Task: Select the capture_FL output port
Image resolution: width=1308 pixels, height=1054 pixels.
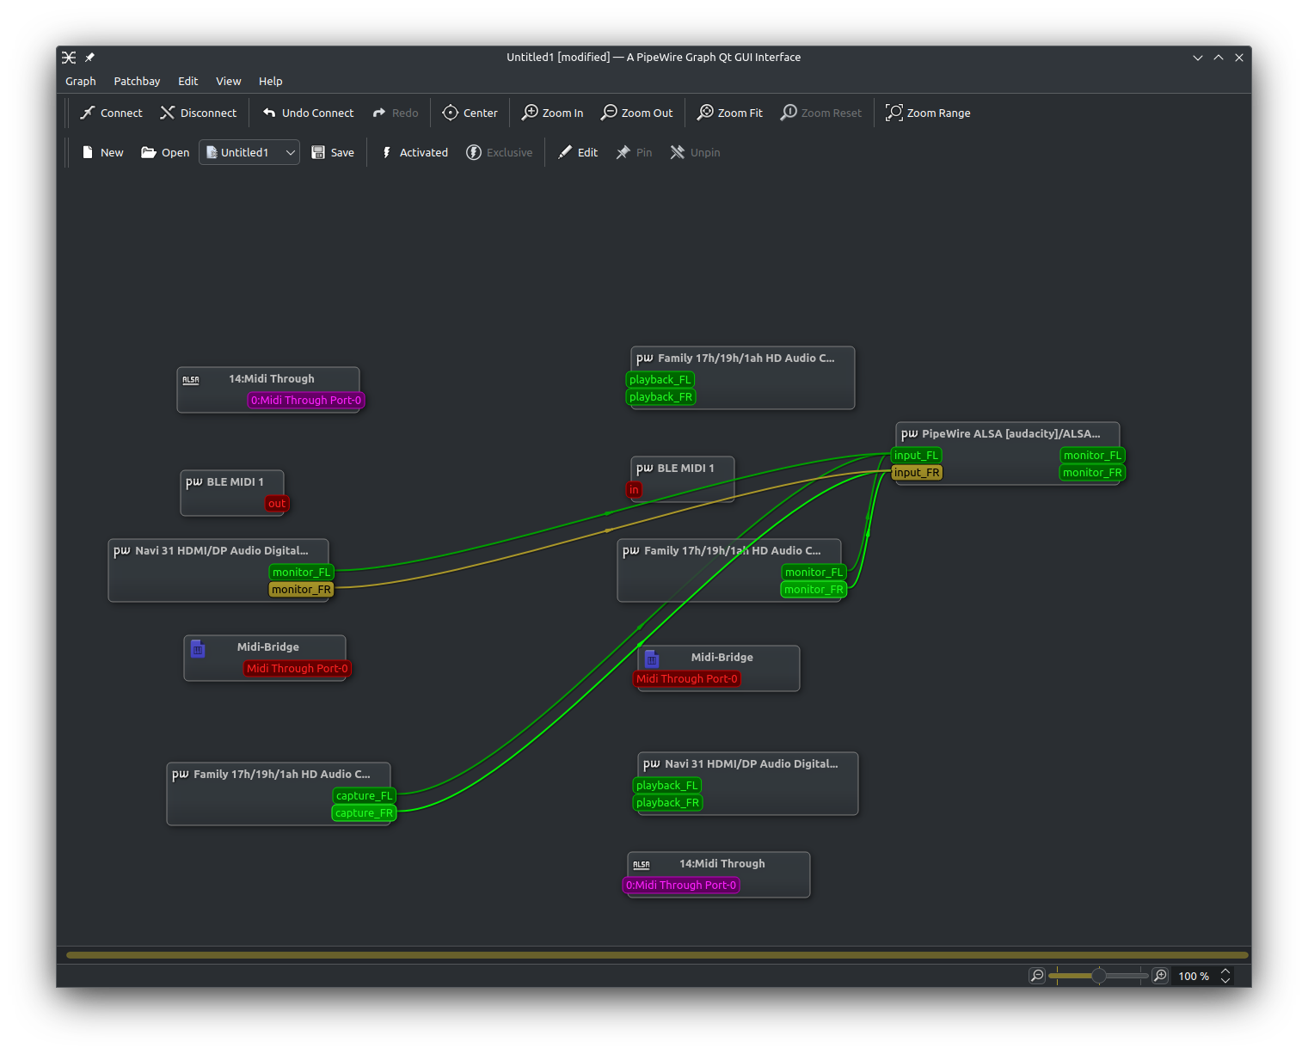Action: (x=364, y=795)
